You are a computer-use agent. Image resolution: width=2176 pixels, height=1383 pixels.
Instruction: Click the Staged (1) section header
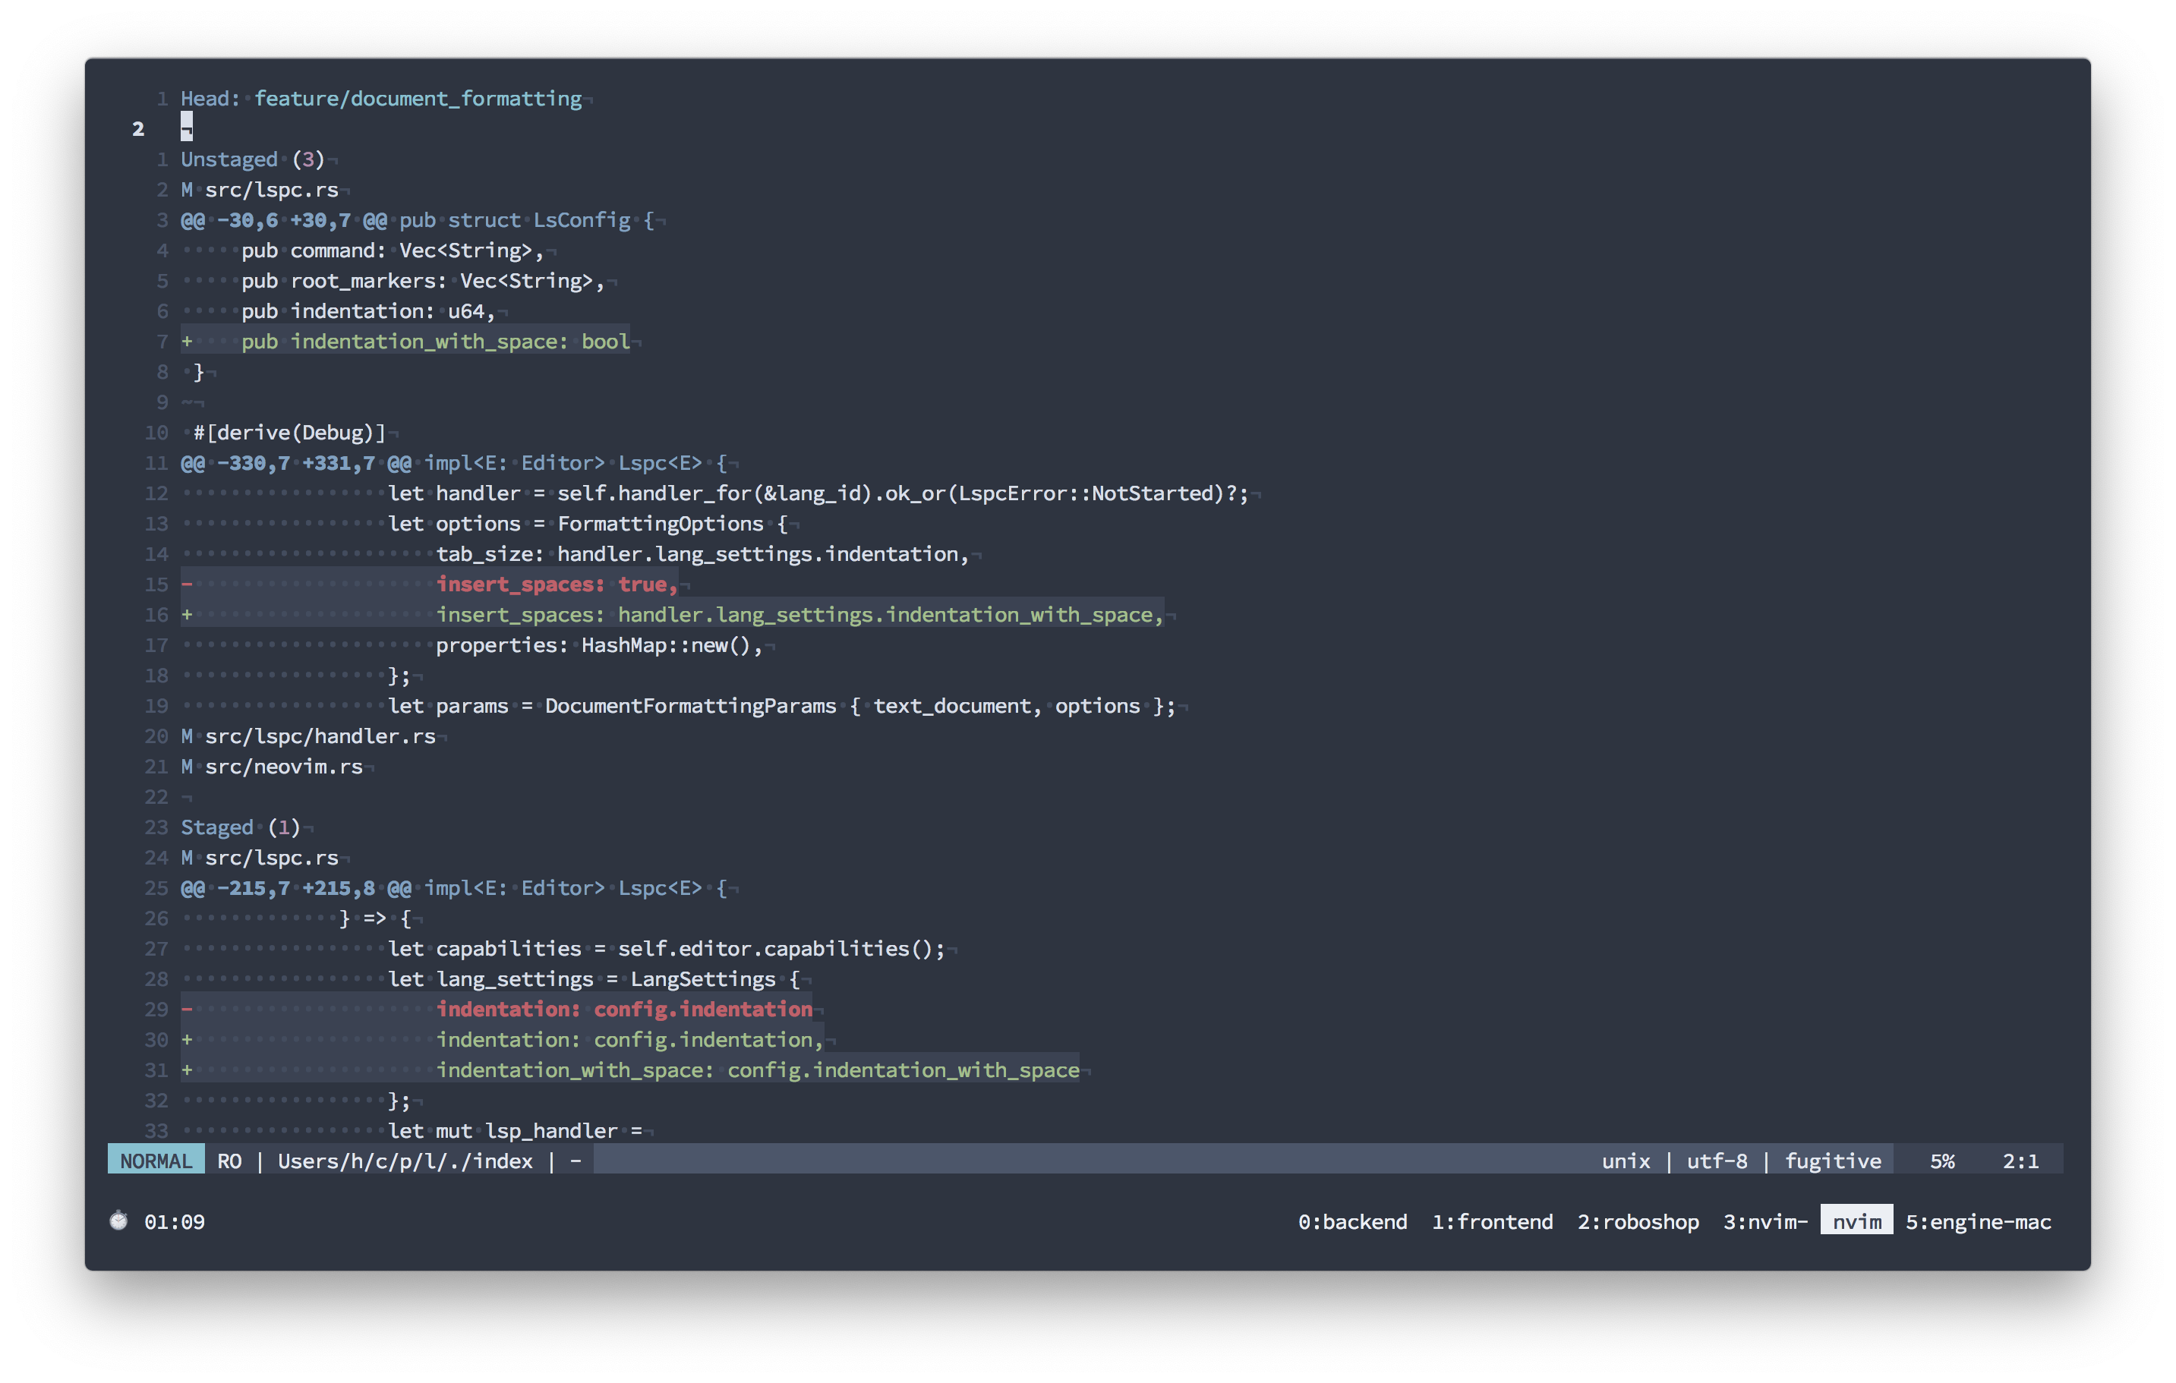[241, 827]
